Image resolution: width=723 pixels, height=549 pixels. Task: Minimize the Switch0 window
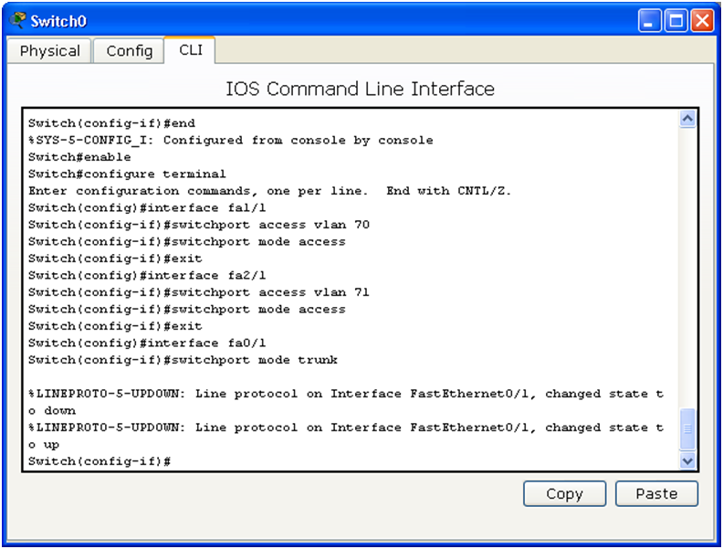tap(649, 21)
